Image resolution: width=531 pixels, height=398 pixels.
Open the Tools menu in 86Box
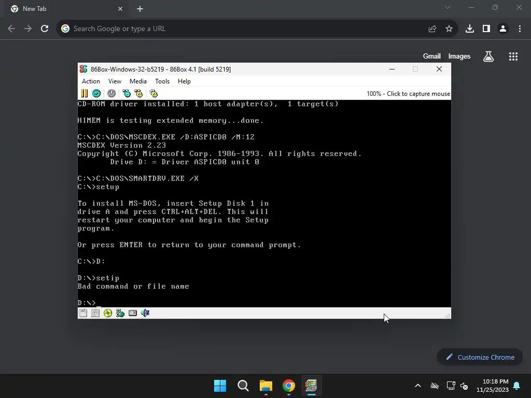(x=162, y=81)
